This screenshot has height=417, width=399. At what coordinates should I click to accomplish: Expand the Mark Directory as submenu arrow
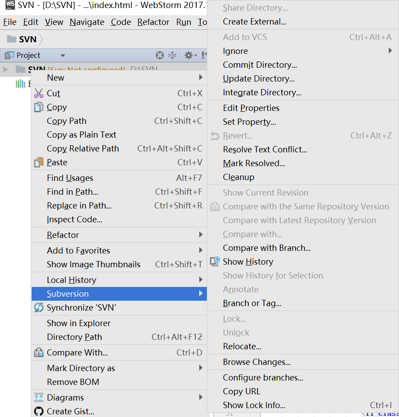click(x=201, y=368)
